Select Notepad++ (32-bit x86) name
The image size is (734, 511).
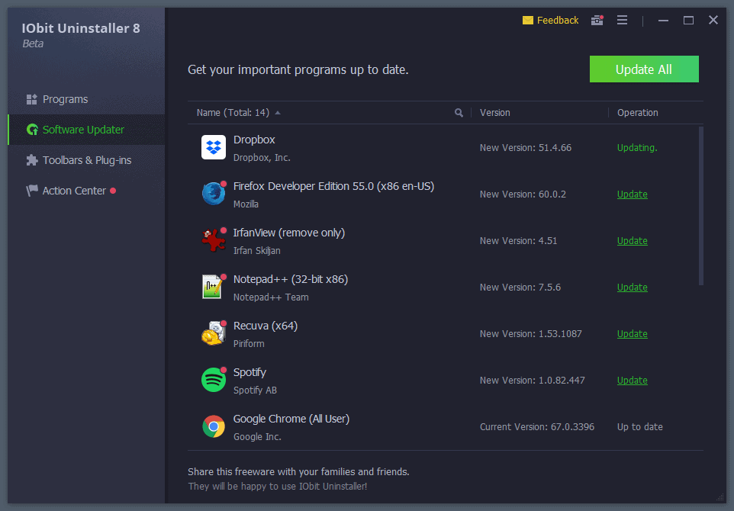click(291, 279)
